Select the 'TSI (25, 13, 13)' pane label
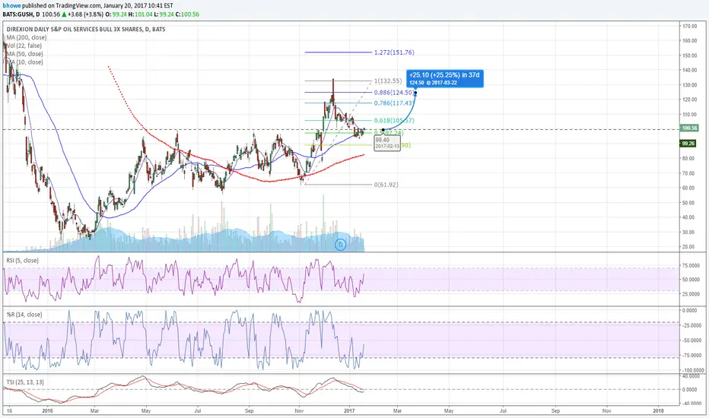 pos(25,382)
